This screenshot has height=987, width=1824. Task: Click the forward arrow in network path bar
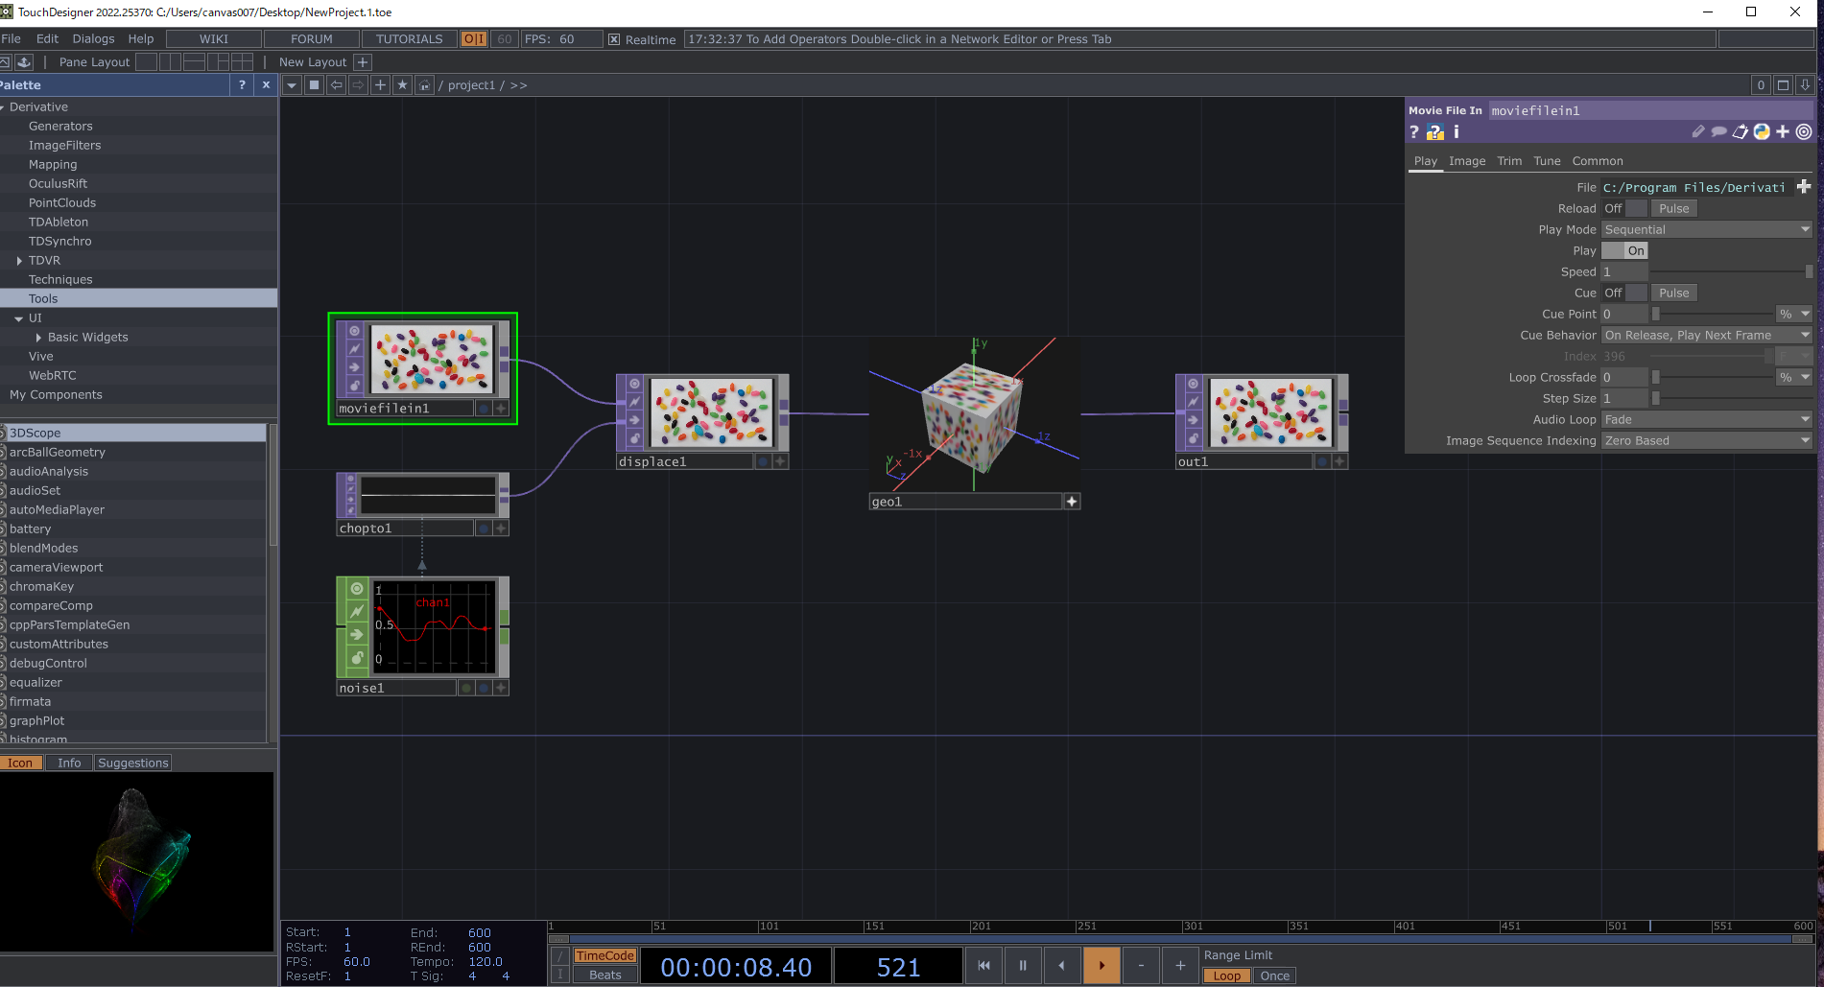358,85
